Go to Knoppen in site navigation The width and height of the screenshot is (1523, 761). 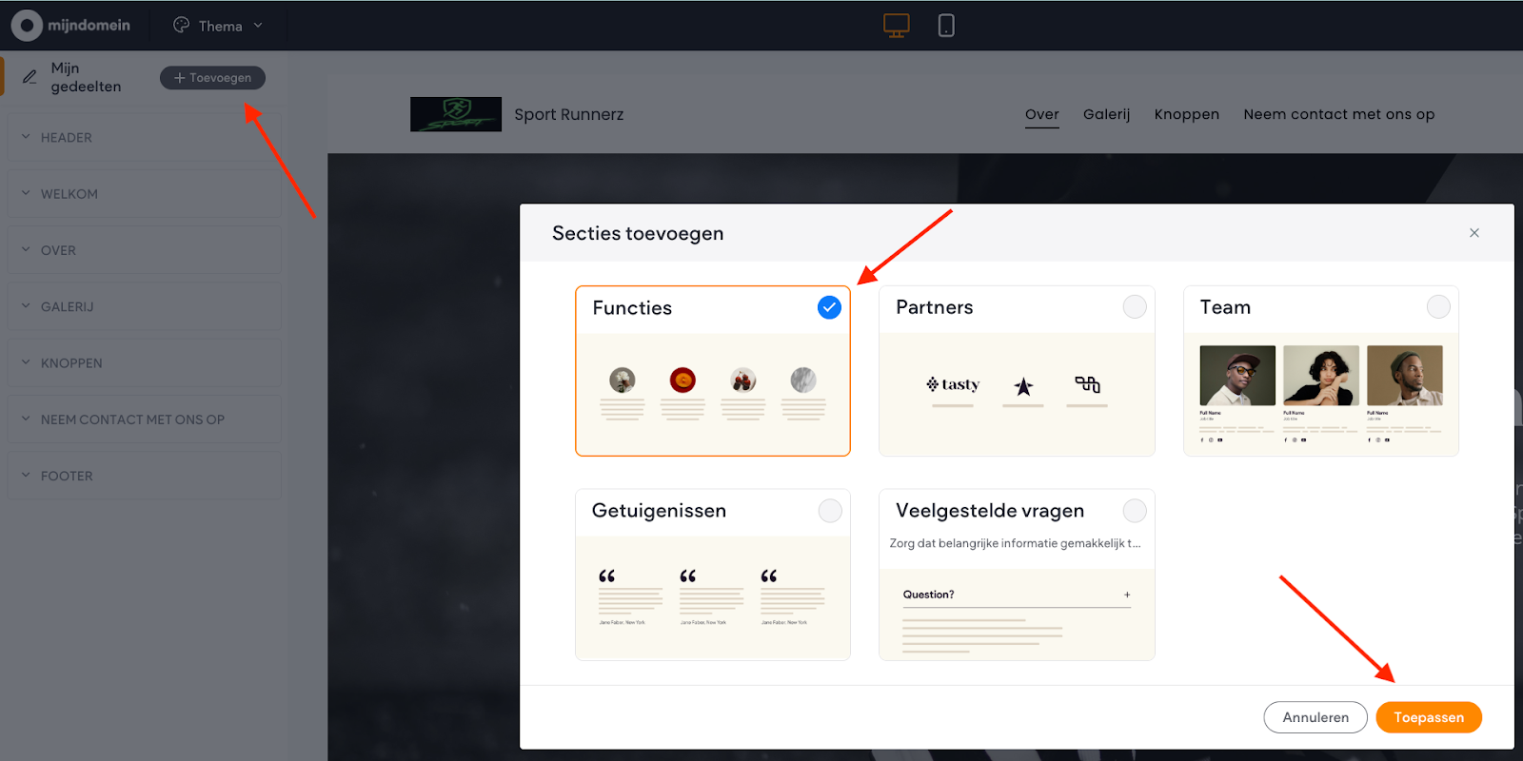tap(1186, 114)
